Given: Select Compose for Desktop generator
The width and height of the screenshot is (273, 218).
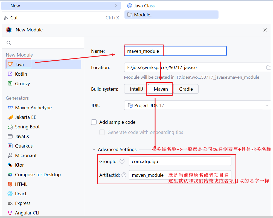Looking at the screenshot, I should pyautogui.click(x=43, y=175).
